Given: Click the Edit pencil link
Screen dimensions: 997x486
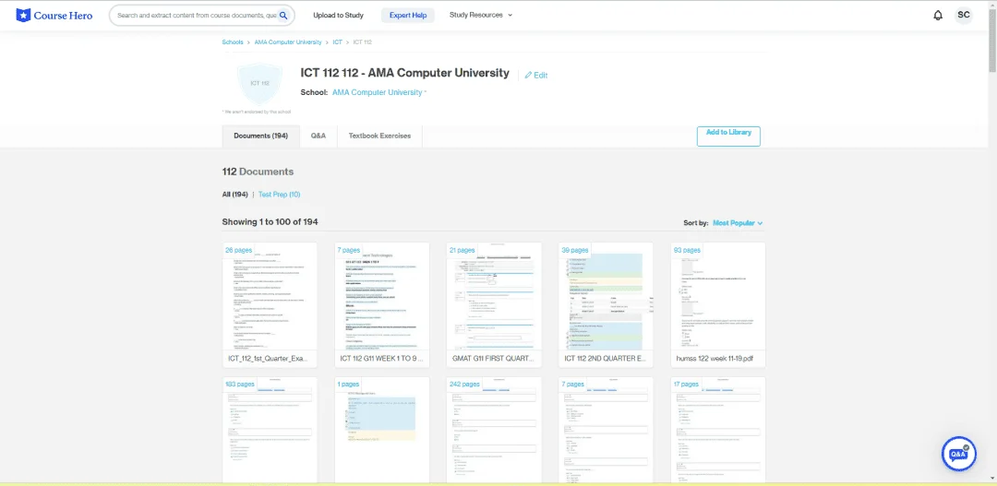Looking at the screenshot, I should pos(536,75).
